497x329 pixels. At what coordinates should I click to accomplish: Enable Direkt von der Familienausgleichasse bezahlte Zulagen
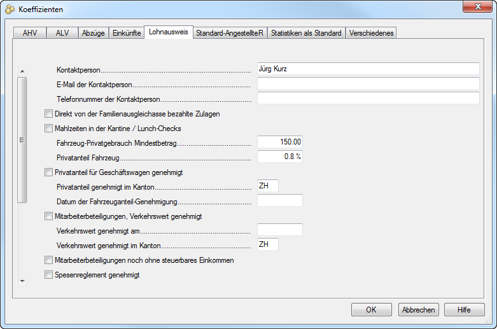point(48,114)
